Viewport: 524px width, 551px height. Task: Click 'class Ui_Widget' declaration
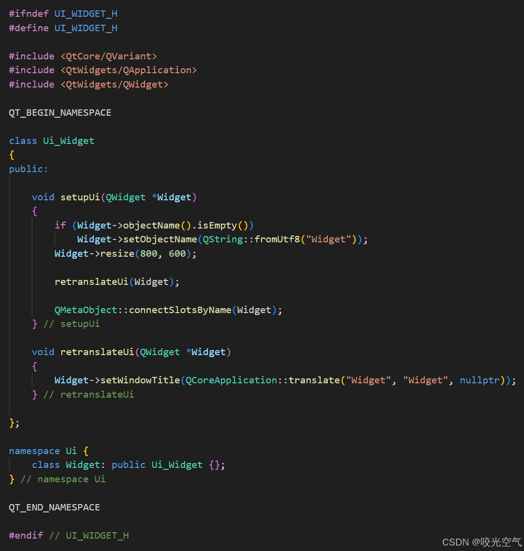pyautogui.click(x=51, y=141)
